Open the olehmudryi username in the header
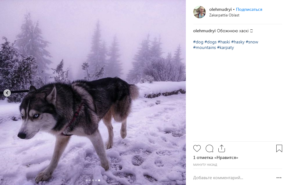 tap(220, 10)
